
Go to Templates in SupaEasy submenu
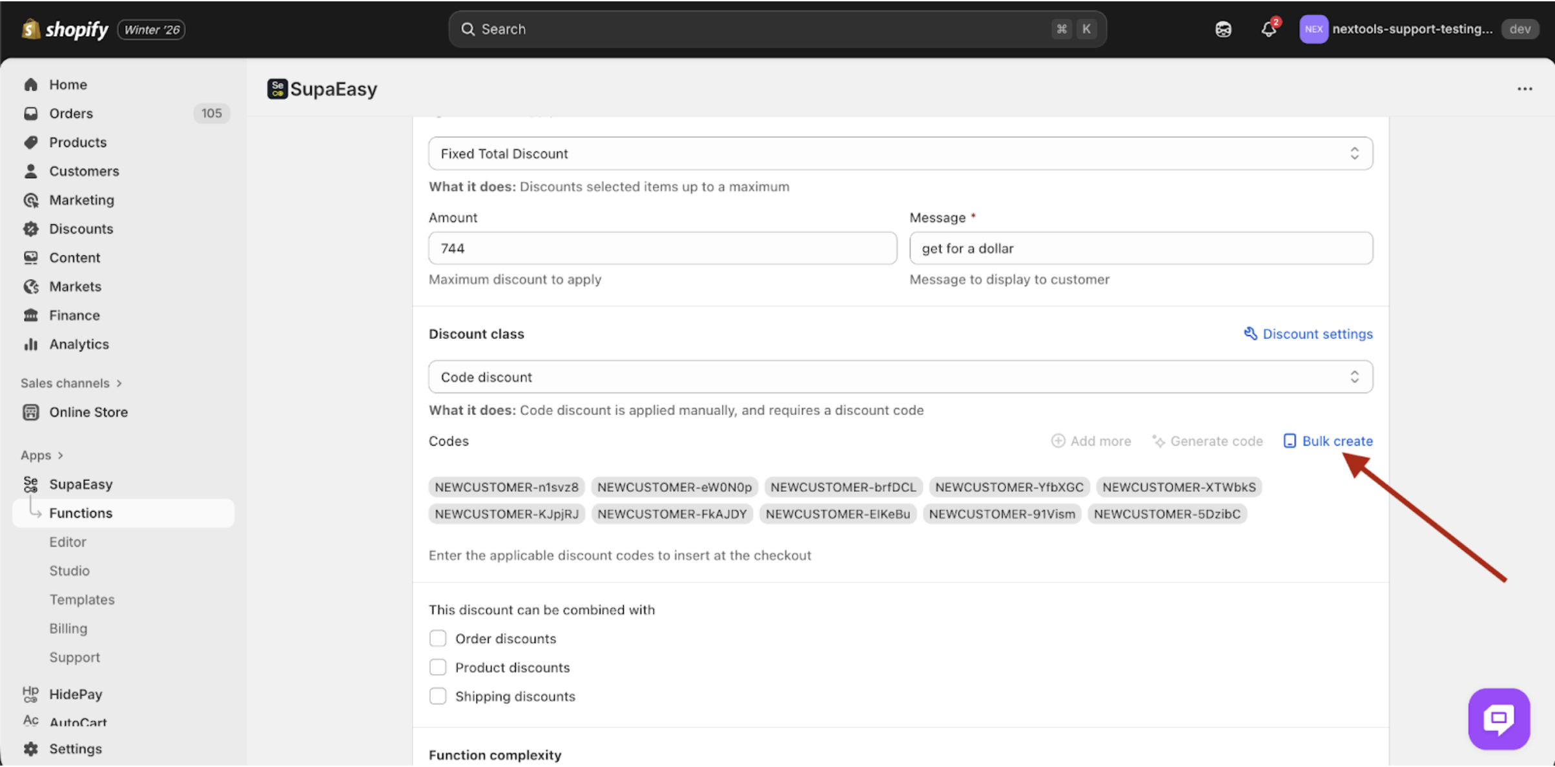[82, 600]
